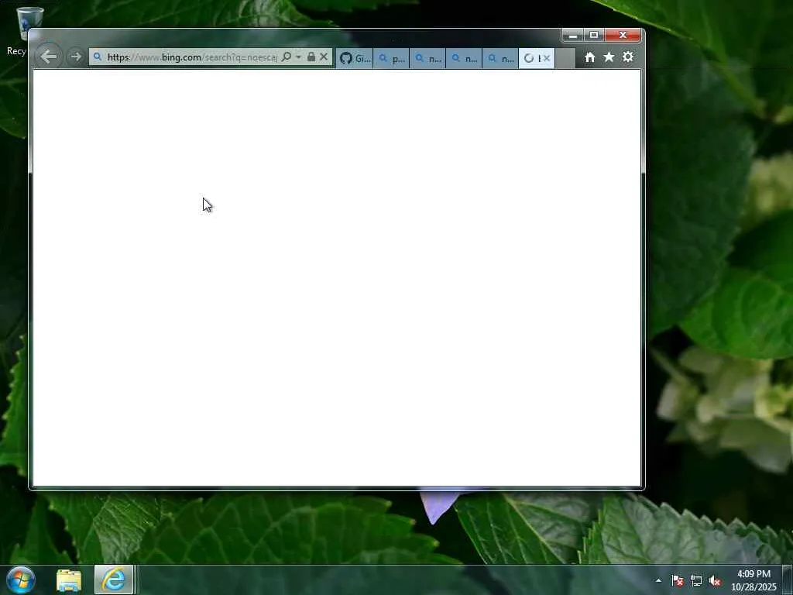This screenshot has height=595, width=793.
Task: Show hidden system tray icons
Action: coord(658,580)
